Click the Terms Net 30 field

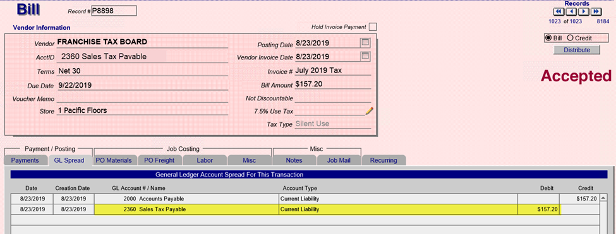[x=142, y=71]
